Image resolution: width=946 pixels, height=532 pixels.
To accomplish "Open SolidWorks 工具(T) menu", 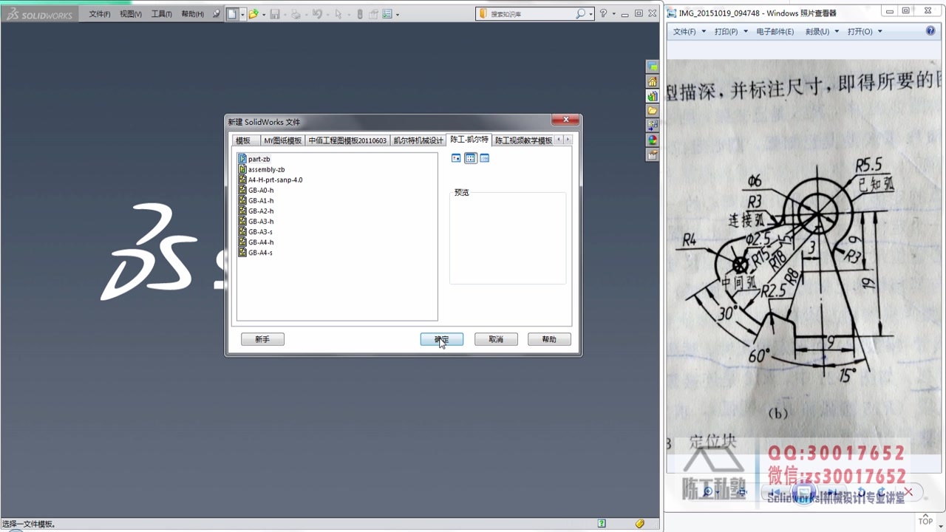I will pyautogui.click(x=162, y=14).
